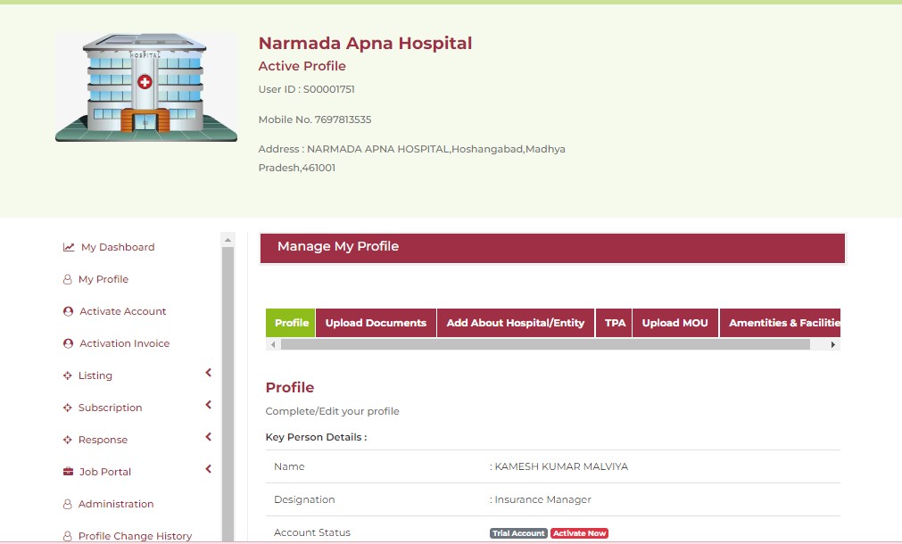Image resolution: width=902 pixels, height=544 pixels.
Task: Open Administration sidebar link
Action: coord(116,505)
